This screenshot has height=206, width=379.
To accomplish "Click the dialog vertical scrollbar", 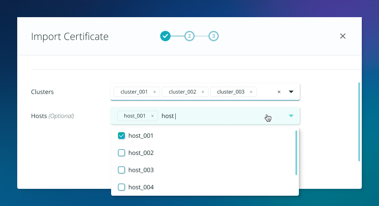I will click(x=359, y=122).
